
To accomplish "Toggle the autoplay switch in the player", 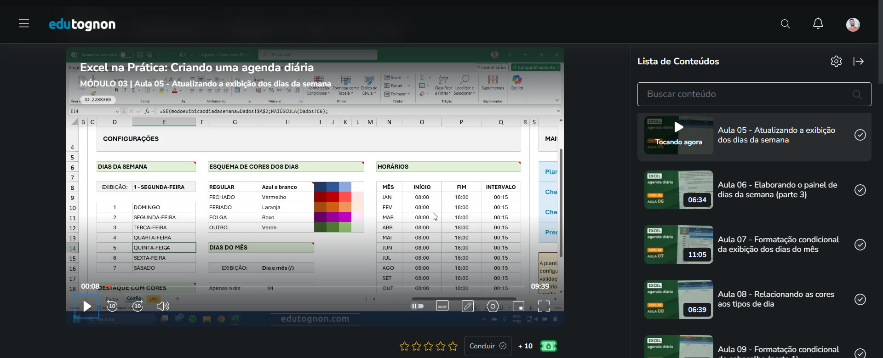I will [x=417, y=306].
